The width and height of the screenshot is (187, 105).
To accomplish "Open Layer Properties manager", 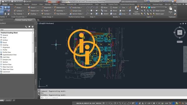I will pyautogui.click(x=136, y=11).
